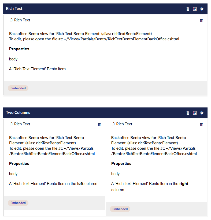Remove the Rich Text item in the single-column area

coord(201,21)
